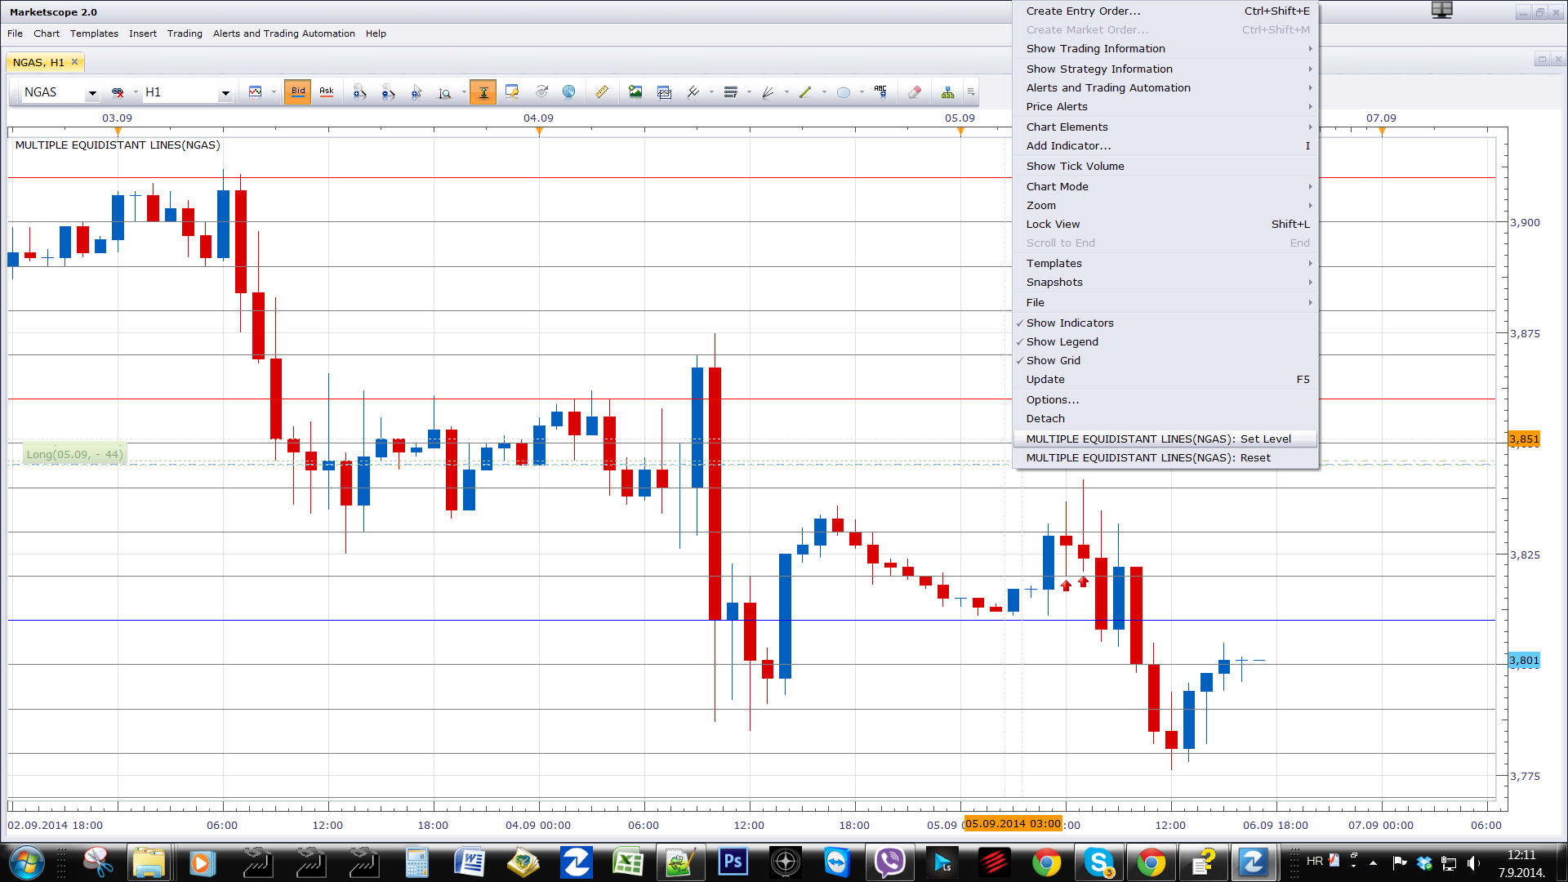Open Viber from the taskbar
The width and height of the screenshot is (1568, 882).
coord(889,862)
